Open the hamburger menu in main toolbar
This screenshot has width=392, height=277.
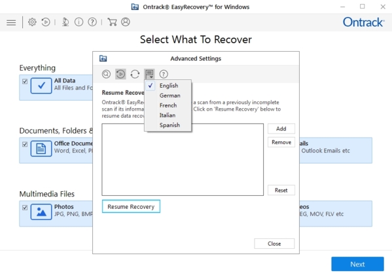click(x=11, y=22)
